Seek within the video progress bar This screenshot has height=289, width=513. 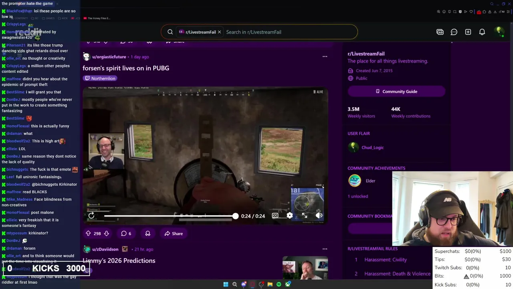pos(170,216)
